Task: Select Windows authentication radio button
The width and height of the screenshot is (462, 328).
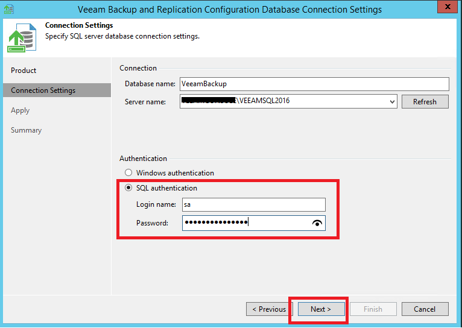Action: [x=128, y=172]
